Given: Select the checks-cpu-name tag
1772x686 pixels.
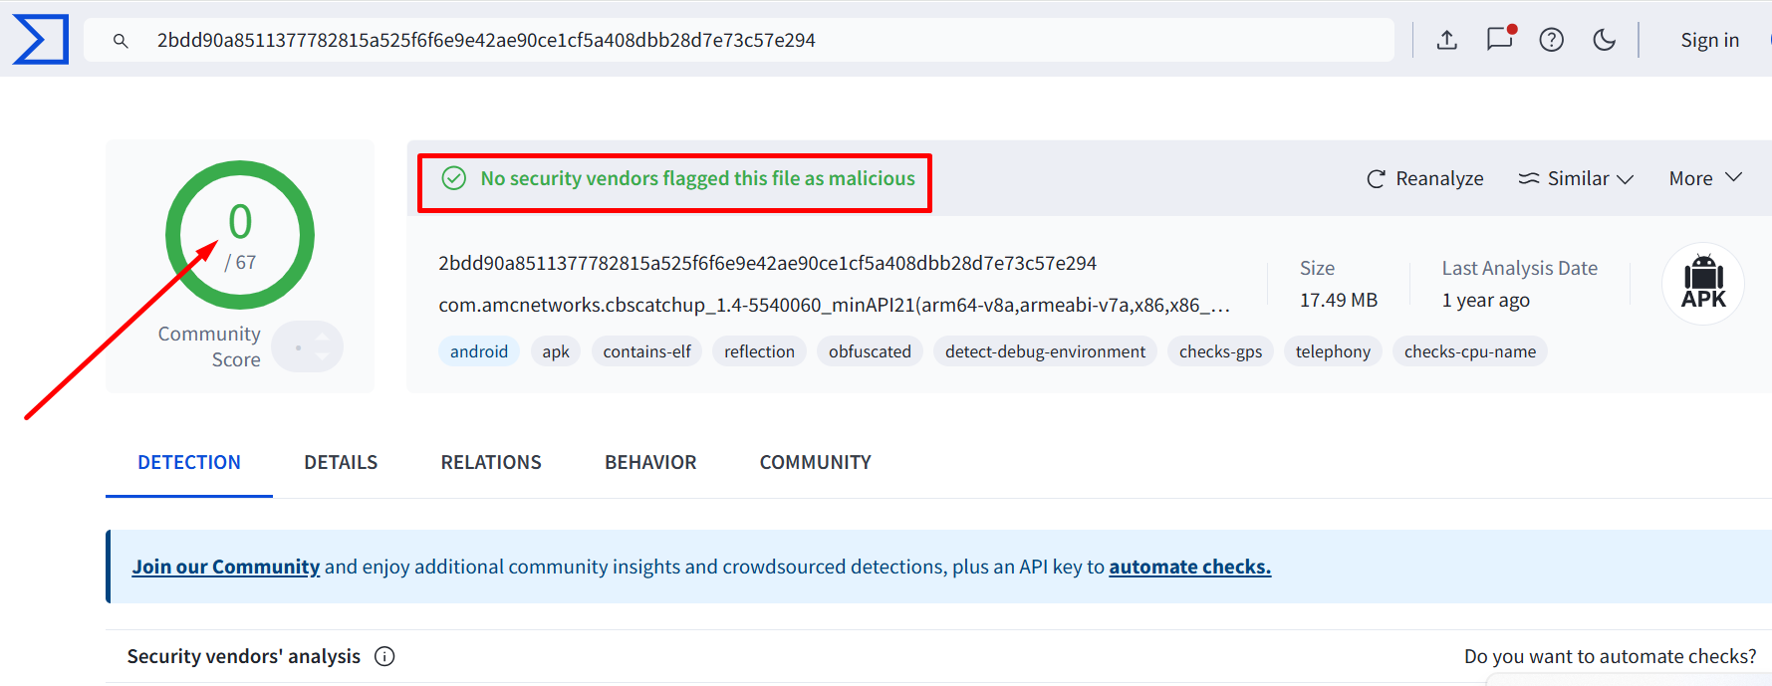Looking at the screenshot, I should pos(1469,351).
